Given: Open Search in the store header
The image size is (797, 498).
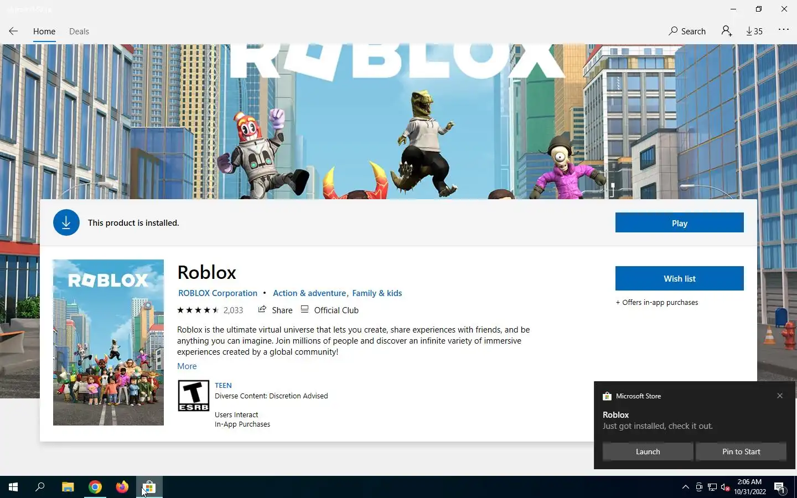Looking at the screenshot, I should (x=687, y=31).
